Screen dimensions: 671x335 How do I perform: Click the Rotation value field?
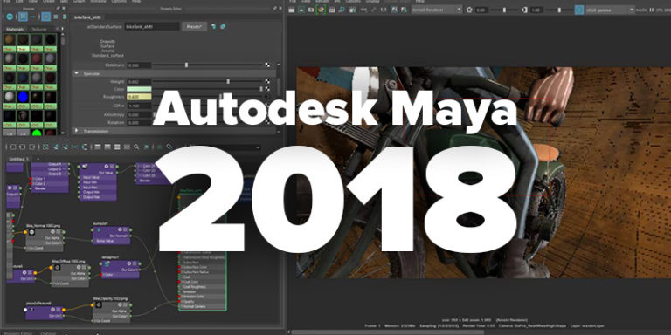click(139, 123)
